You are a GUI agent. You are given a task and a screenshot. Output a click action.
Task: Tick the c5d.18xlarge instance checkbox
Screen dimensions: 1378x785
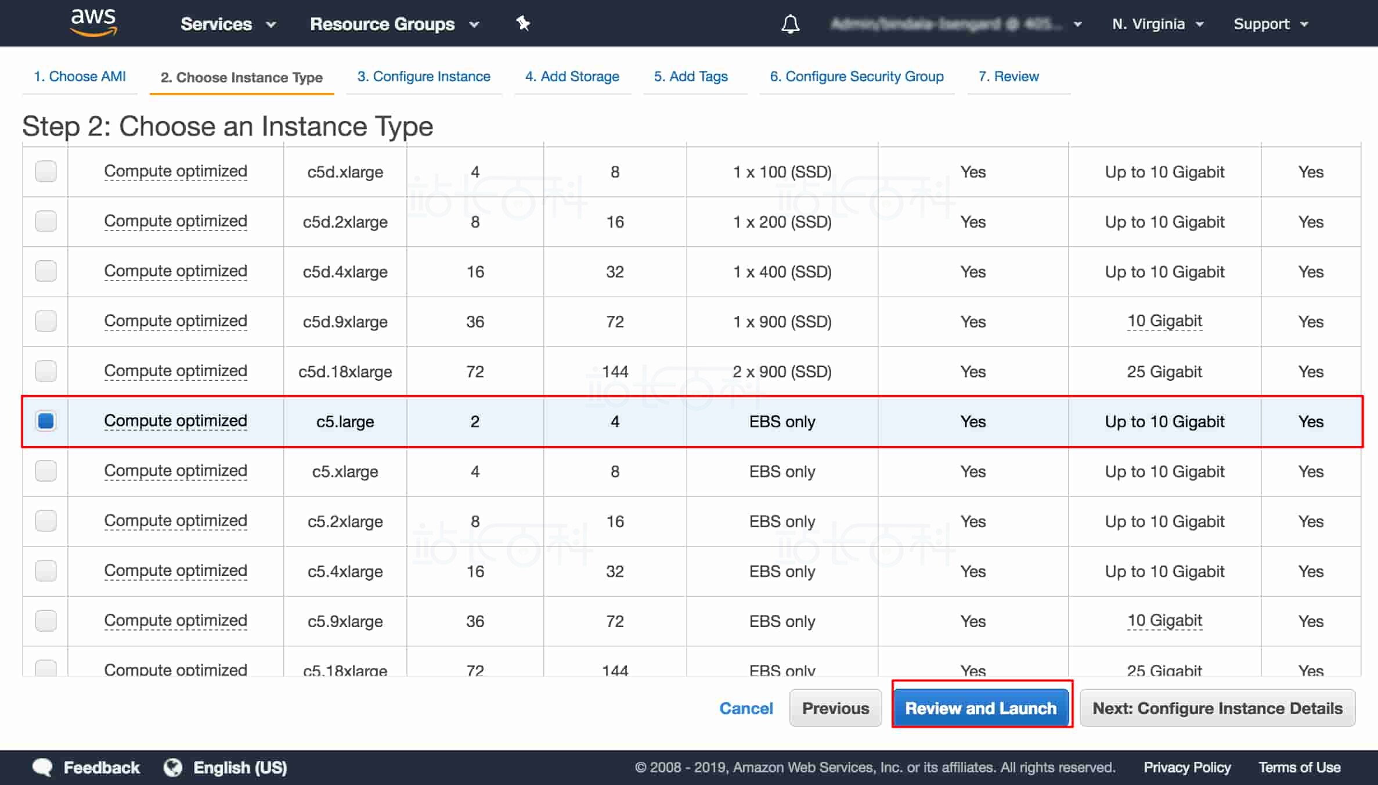[46, 371]
